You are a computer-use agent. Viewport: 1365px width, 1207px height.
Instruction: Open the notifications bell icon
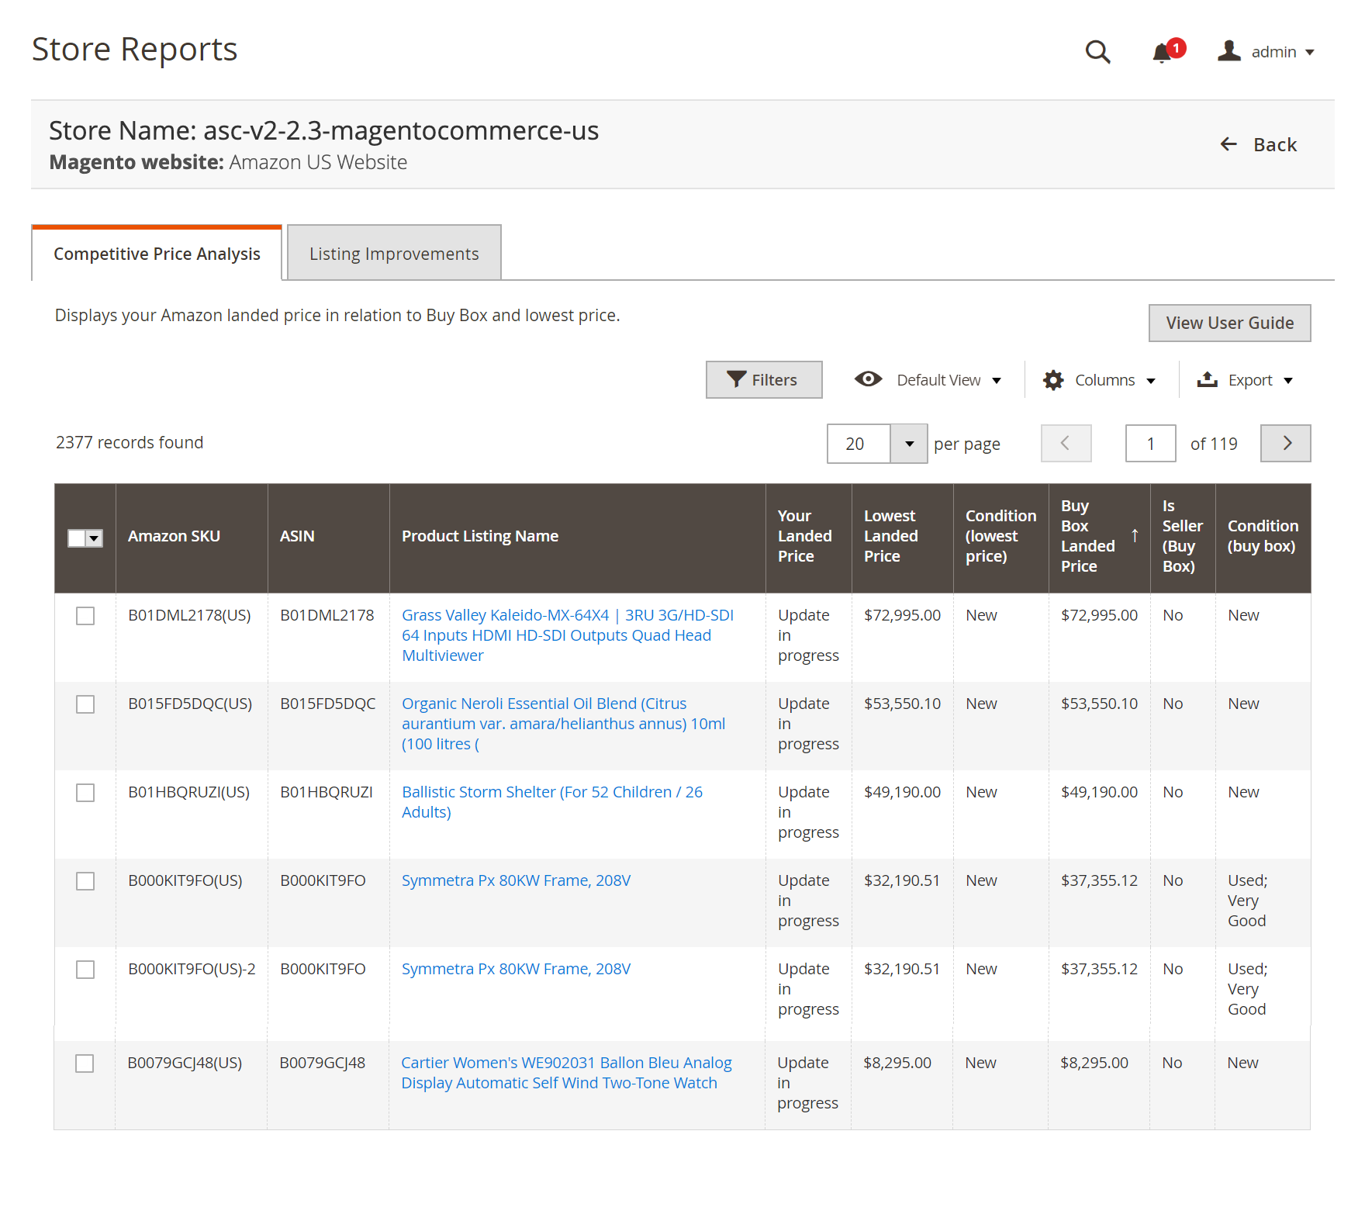click(x=1162, y=53)
